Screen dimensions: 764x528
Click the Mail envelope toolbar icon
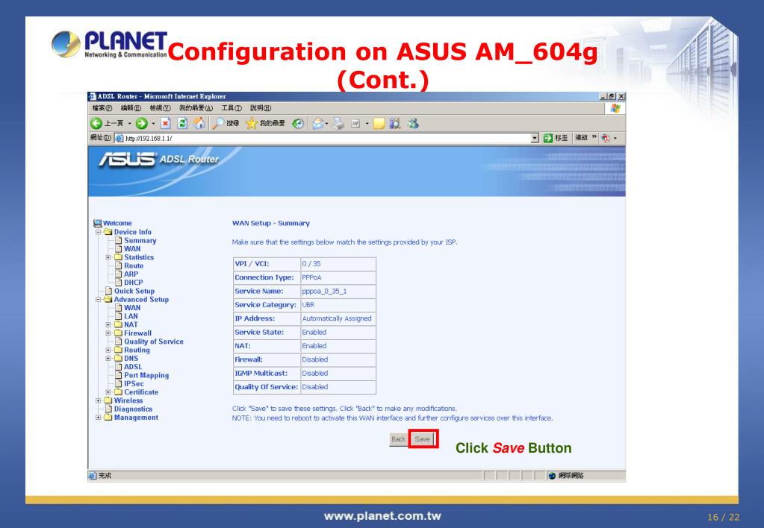click(317, 124)
